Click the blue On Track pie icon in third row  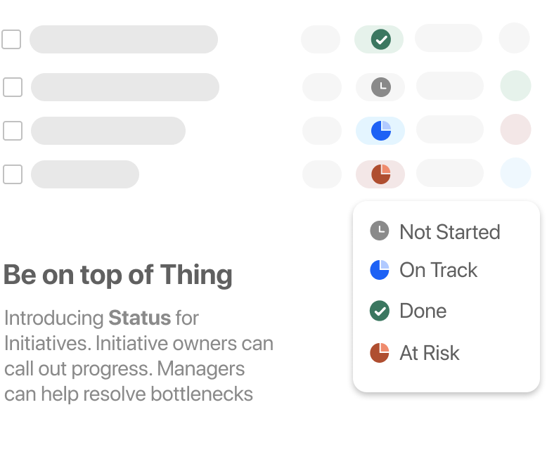(380, 131)
